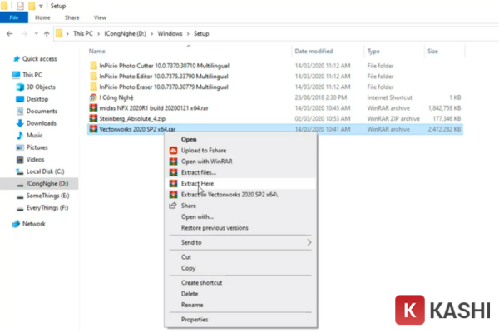Click WinRAR icon of Vectorworks 2020 SP2 x64.rar
499x333 pixels.
[x=93, y=129]
